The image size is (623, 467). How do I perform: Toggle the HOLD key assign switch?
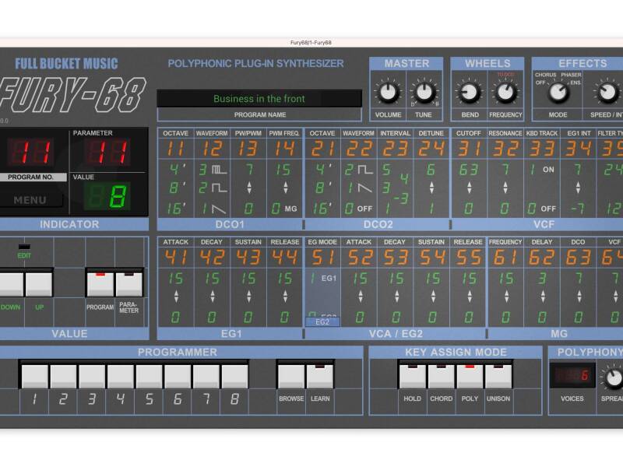(x=413, y=377)
